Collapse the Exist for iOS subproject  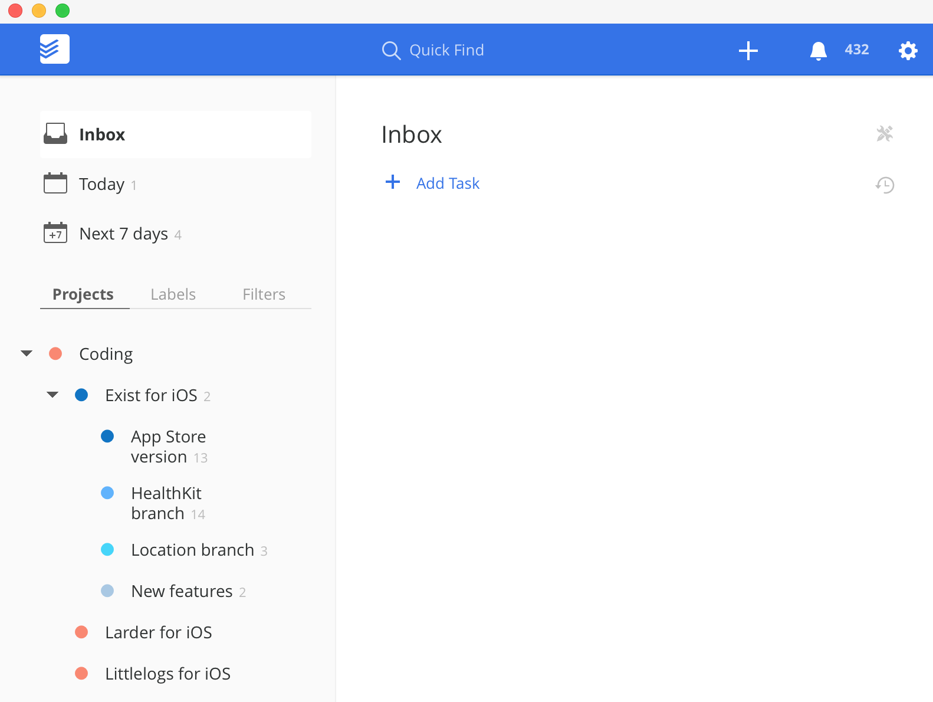pos(52,395)
